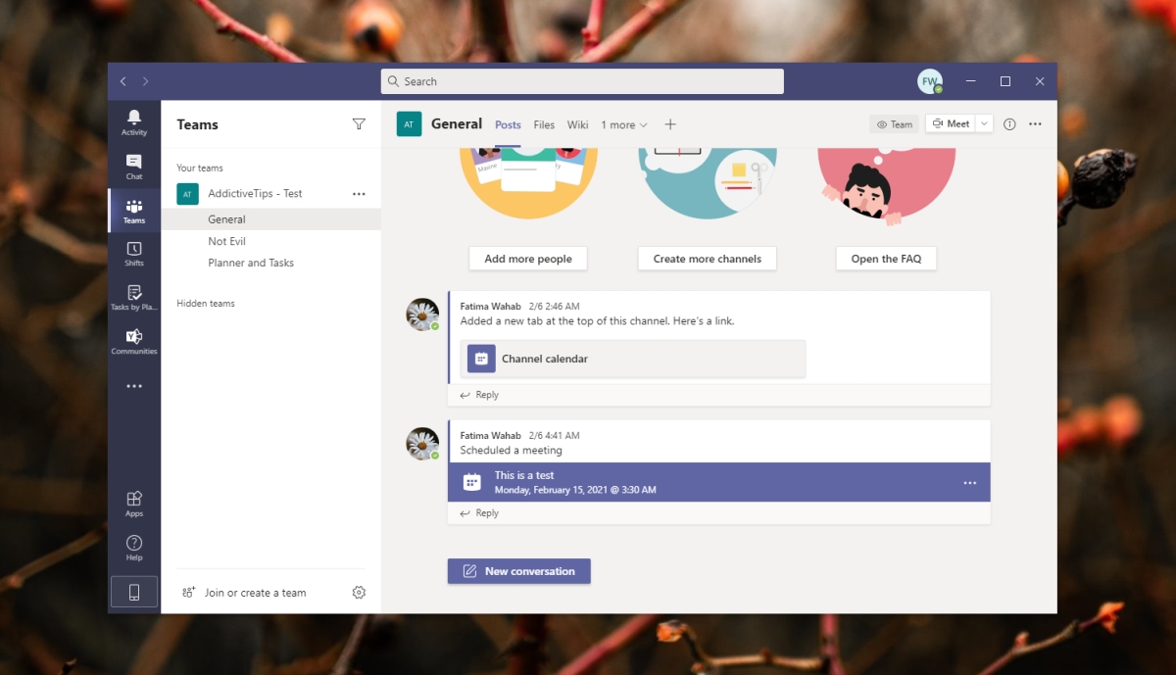The width and height of the screenshot is (1176, 675).
Task: Click the AT avatar beside AddictiveTips - Test
Action: [187, 194]
